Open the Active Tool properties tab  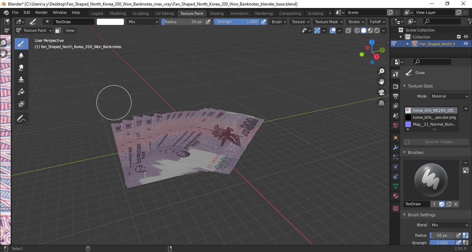point(395,74)
